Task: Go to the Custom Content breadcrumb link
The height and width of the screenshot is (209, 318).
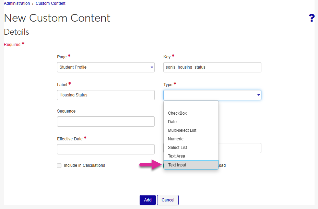Action: 50,3
